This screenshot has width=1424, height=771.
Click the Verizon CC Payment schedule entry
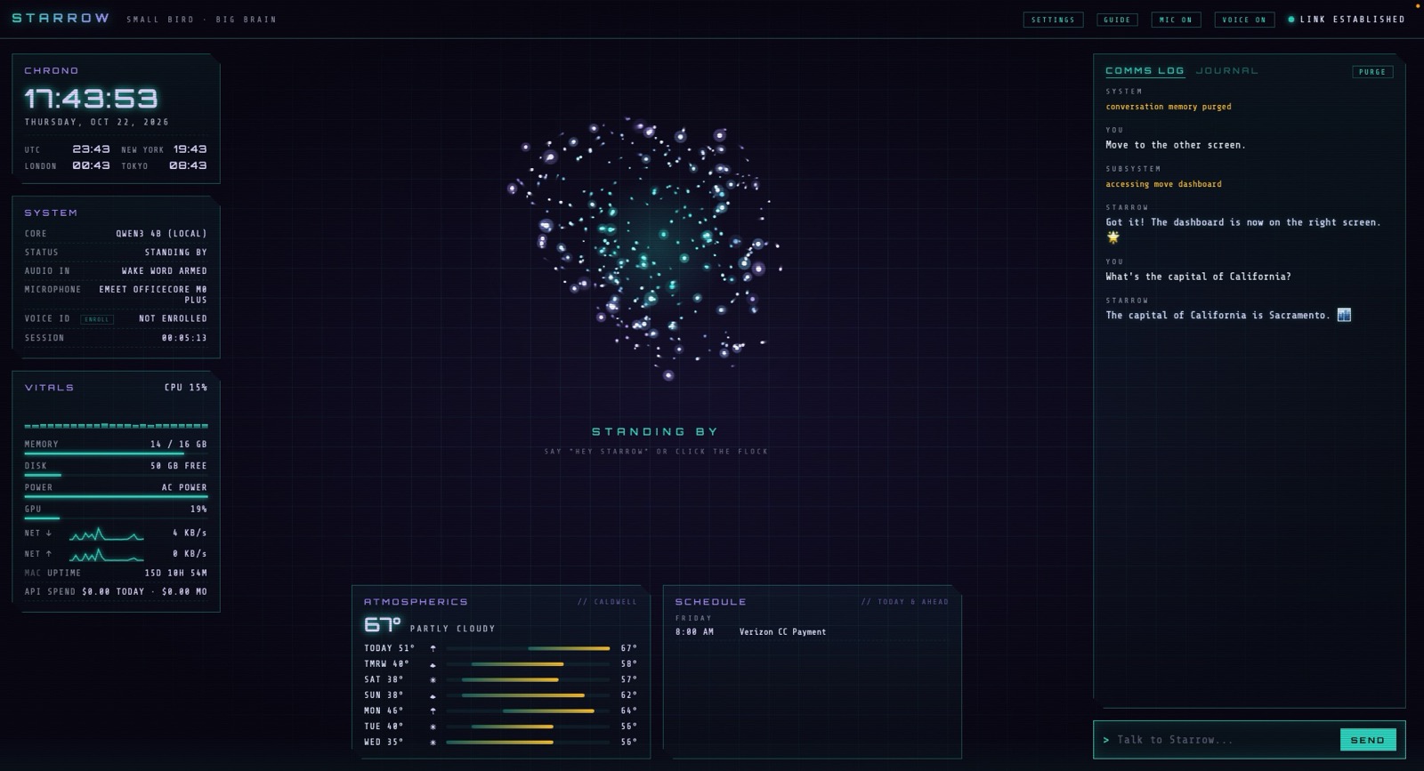750,632
